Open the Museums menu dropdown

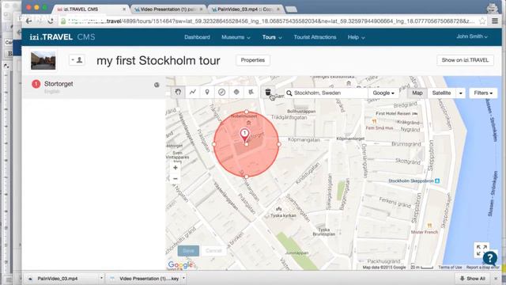[236, 37]
